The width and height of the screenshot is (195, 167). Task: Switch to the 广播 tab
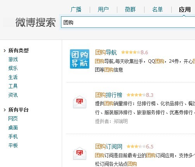[x=76, y=9]
